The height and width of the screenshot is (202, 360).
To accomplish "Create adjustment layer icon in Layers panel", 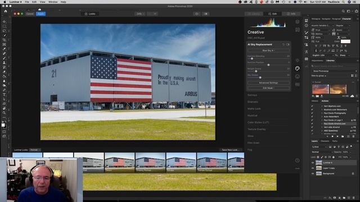I will tap(339, 198).
